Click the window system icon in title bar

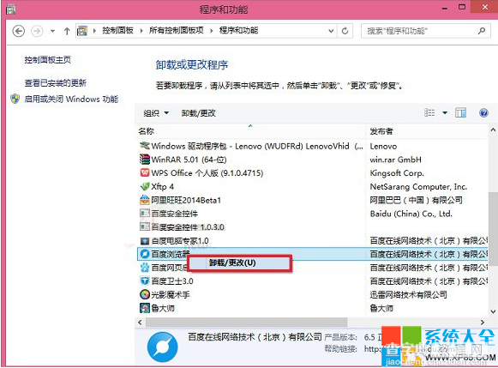(11, 9)
